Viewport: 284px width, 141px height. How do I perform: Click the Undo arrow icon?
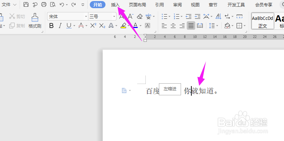[x=62, y=5]
